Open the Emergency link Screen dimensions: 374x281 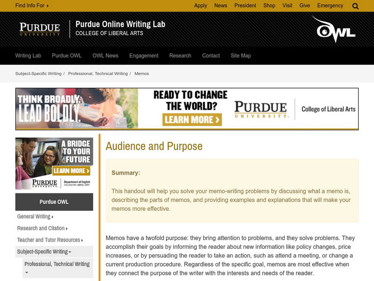pos(330,6)
